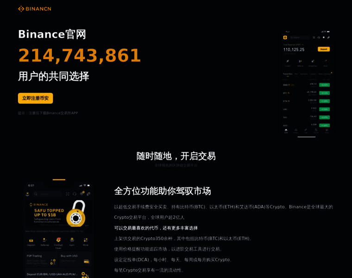Click the Buy with USD card in left phone
The height and width of the screenshot is (278, 352).
point(75,259)
